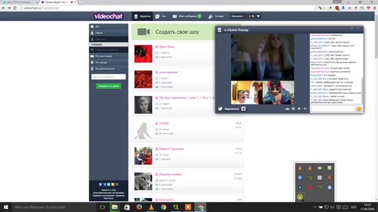Bookmark the page with the star icon
The image size is (378, 212).
pos(324,8)
